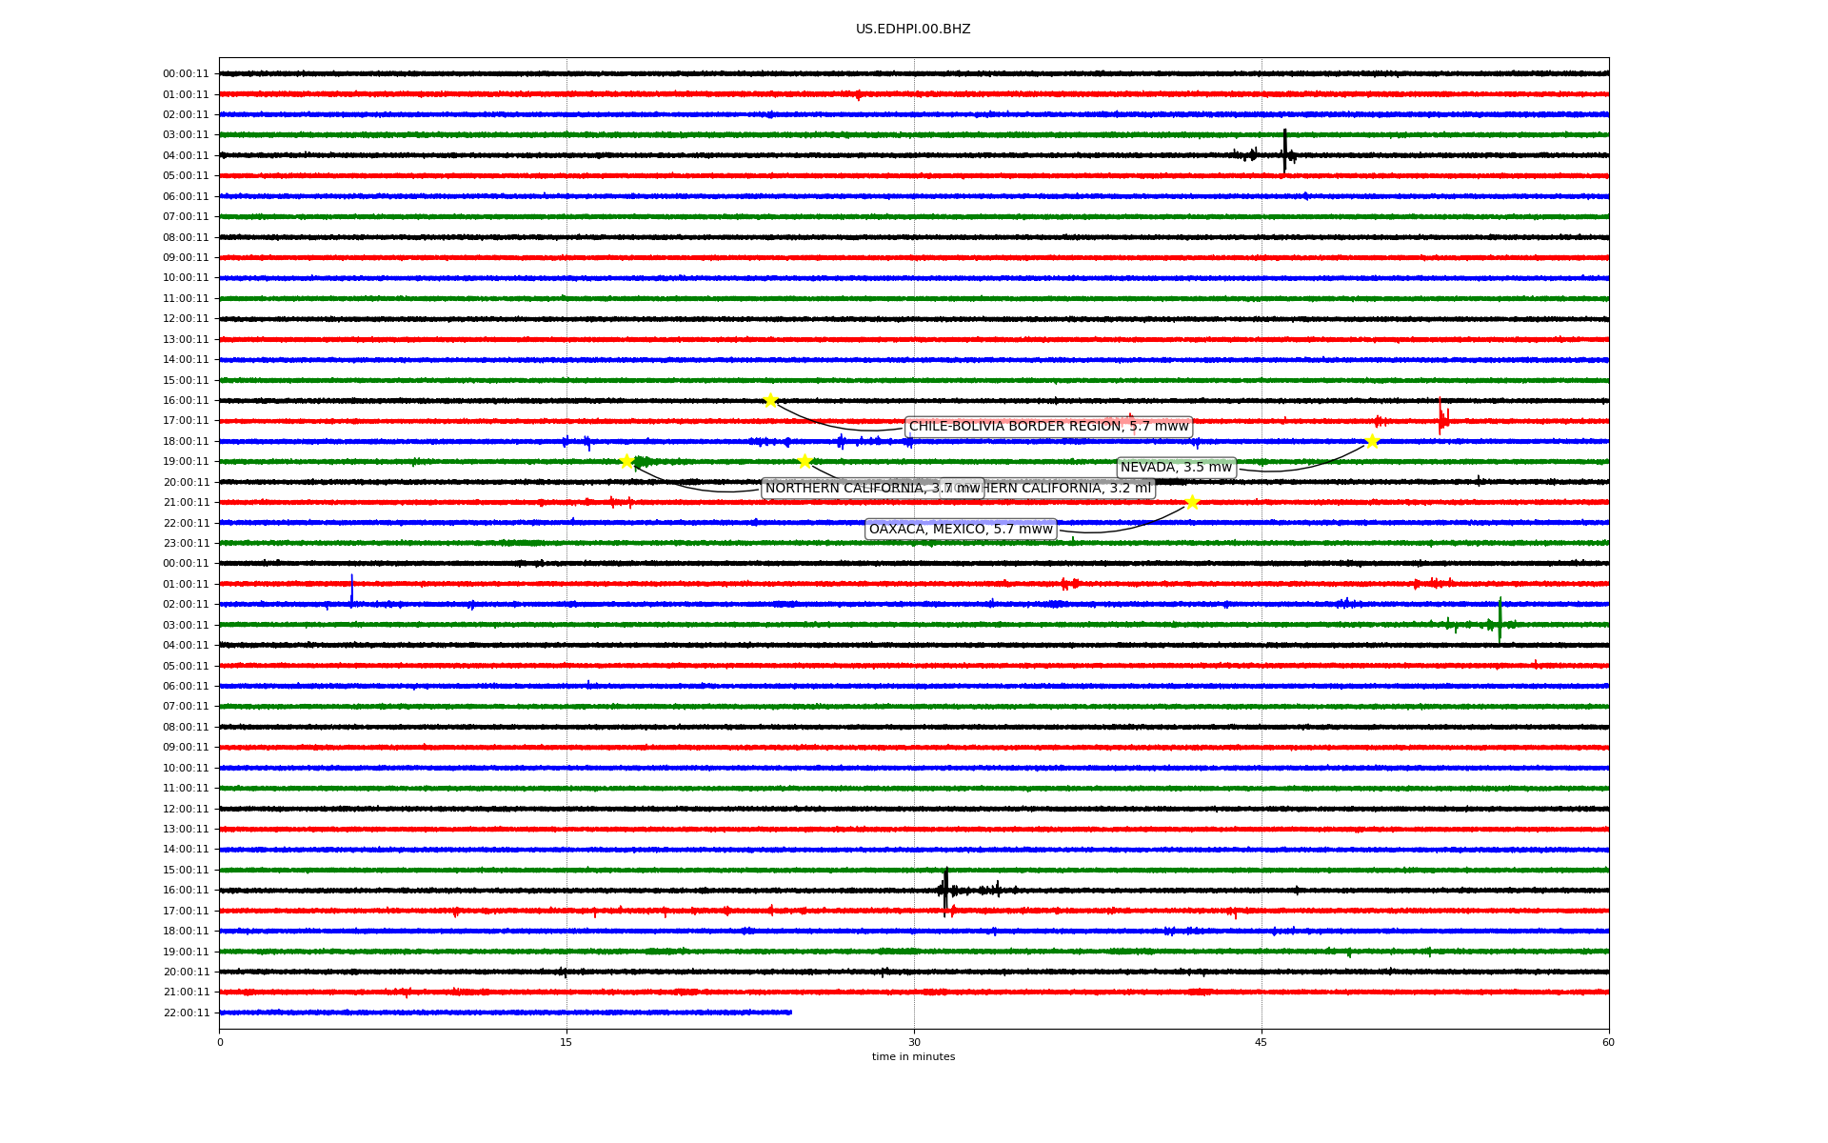Select the CHILE-BOLIVIA BORDER REGION, 5.7 mww label

point(1048,427)
